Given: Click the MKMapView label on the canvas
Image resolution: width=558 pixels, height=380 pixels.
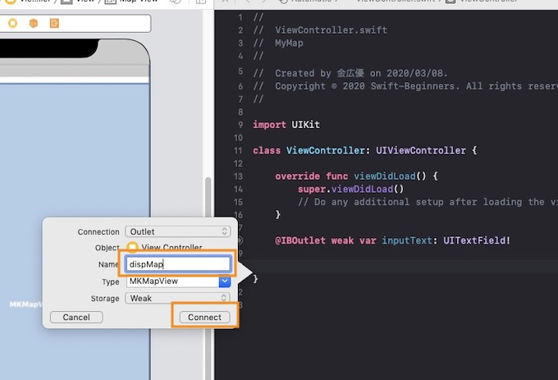Looking at the screenshot, I should [23, 304].
